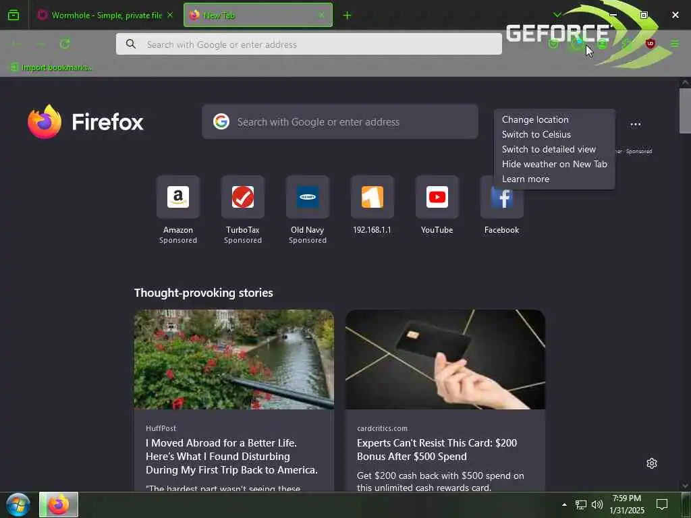
Task: Focus the toolbar address bar
Action: click(309, 44)
